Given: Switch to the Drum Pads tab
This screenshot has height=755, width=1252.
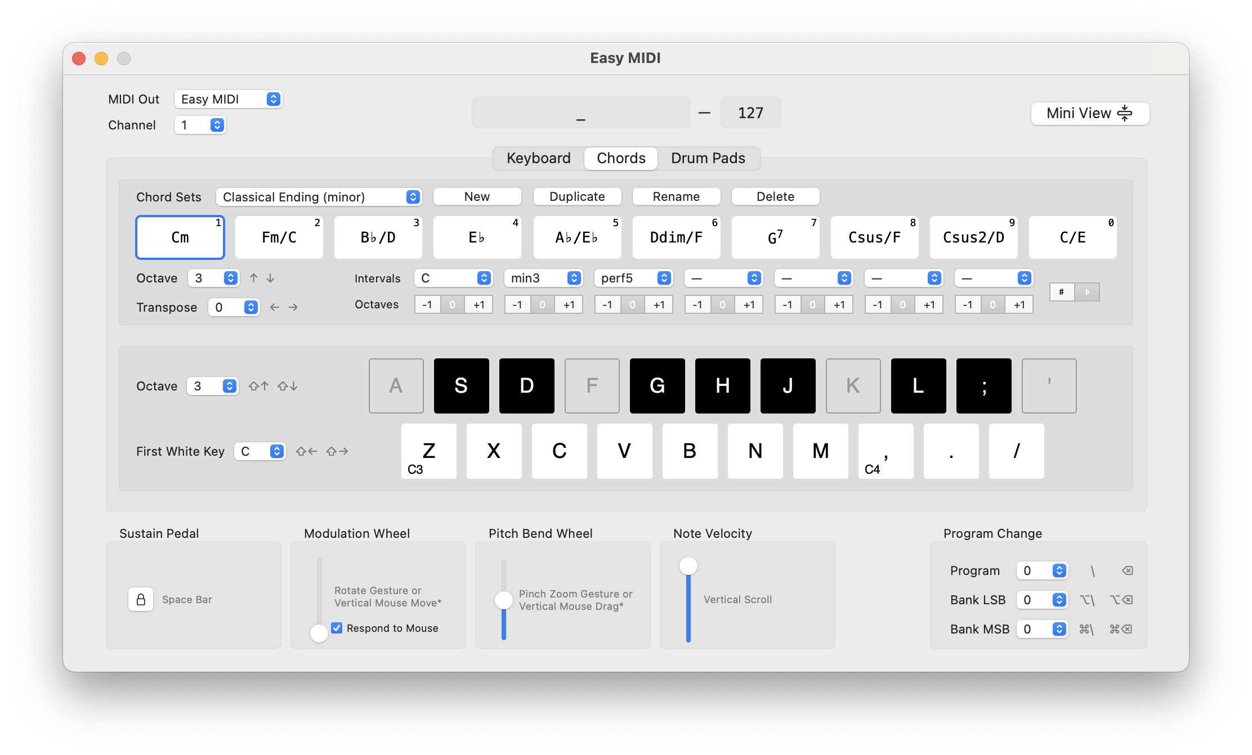Looking at the screenshot, I should tap(707, 158).
